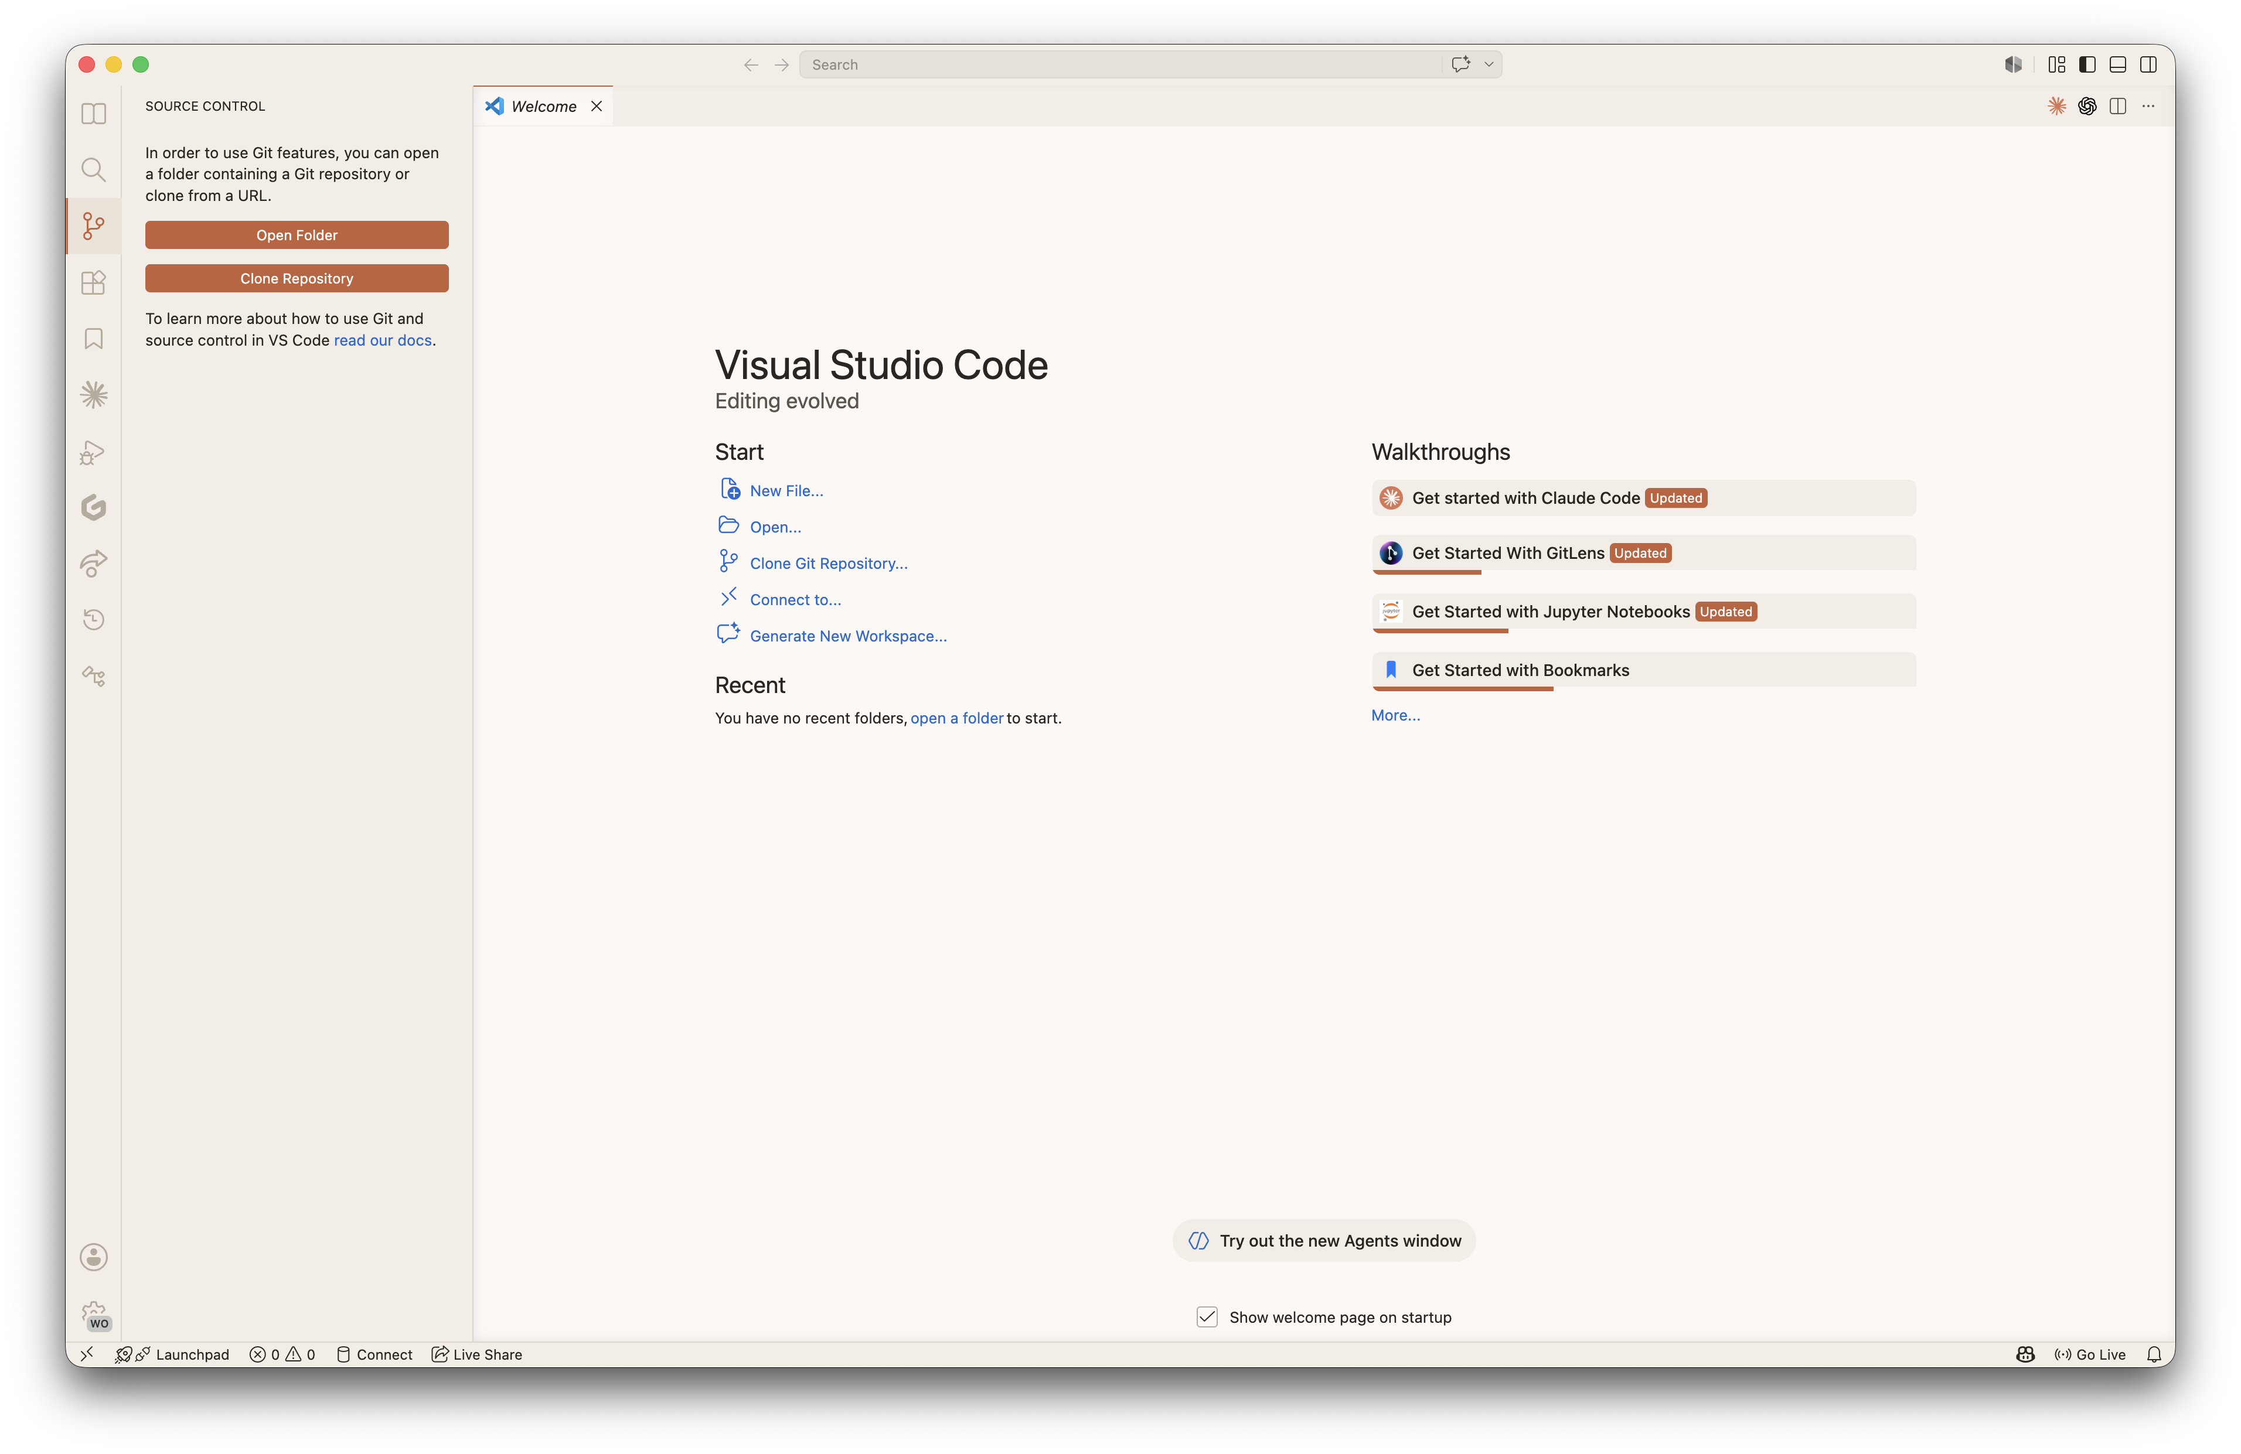The image size is (2241, 1454).
Task: Click the New File... link
Action: click(x=786, y=490)
